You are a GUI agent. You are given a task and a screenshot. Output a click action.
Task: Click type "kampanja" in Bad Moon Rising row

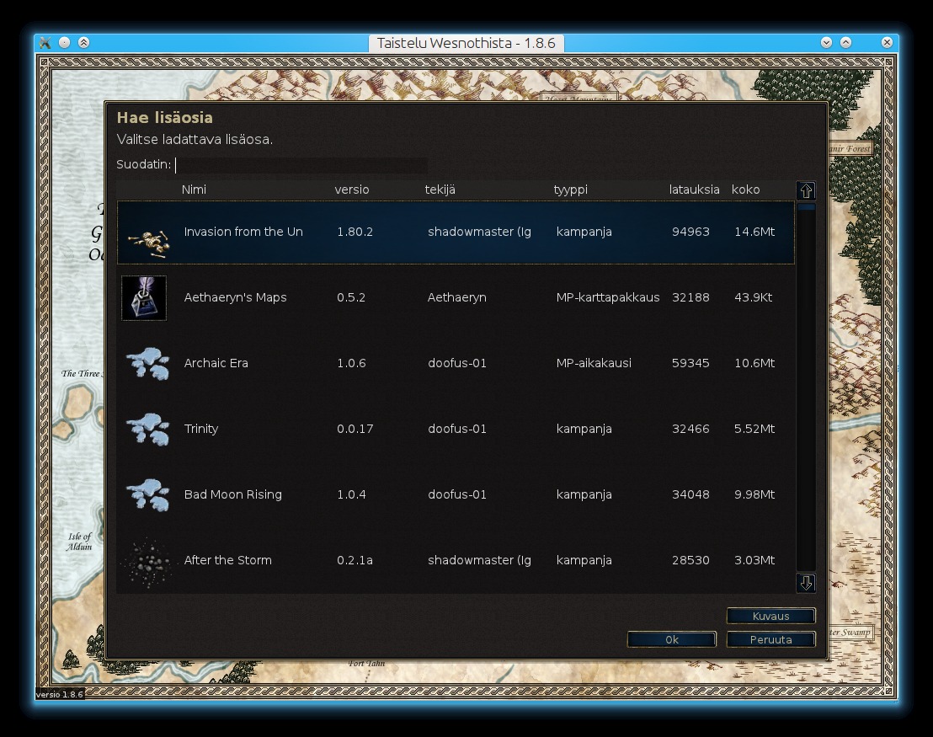click(584, 494)
